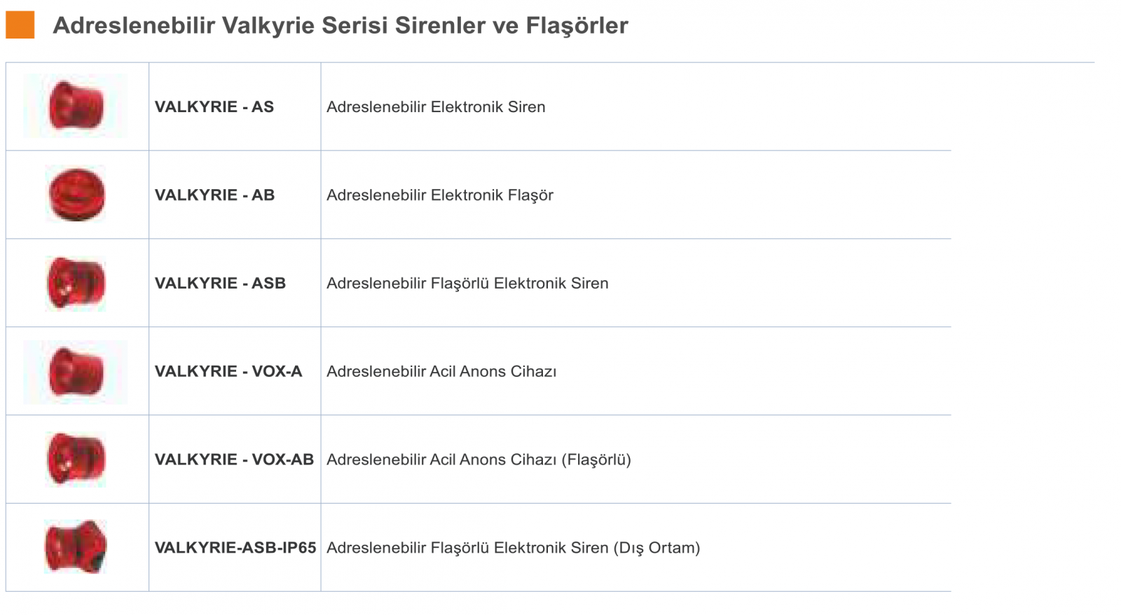Select the Adreslenebilir Elektronik Flaşör description
Screen dimensions: 1121x615
[x=440, y=195]
